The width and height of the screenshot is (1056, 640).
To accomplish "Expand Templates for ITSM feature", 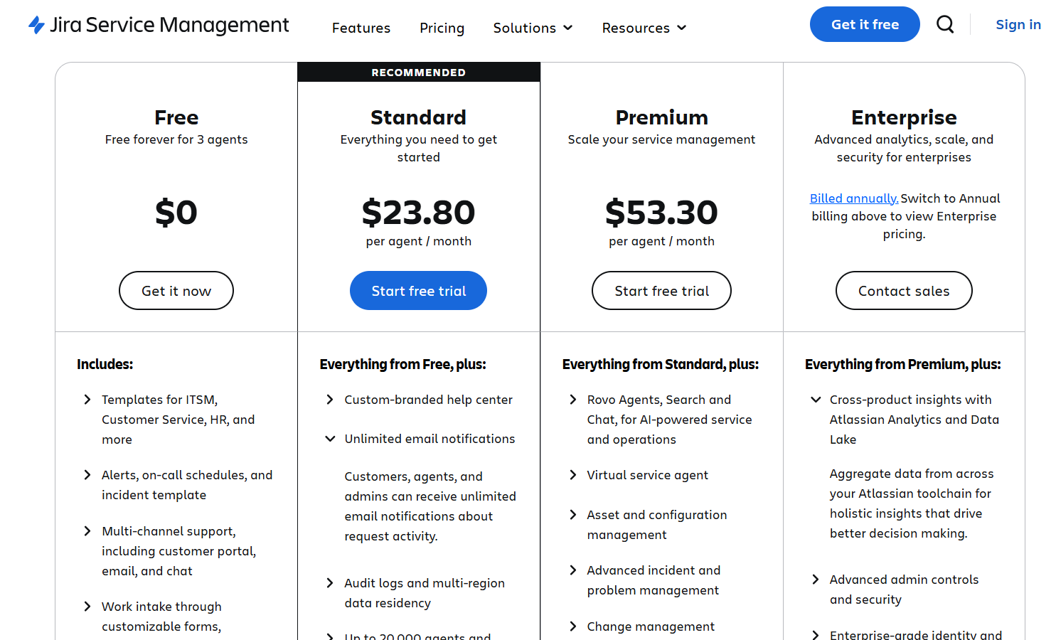I will coord(87,400).
